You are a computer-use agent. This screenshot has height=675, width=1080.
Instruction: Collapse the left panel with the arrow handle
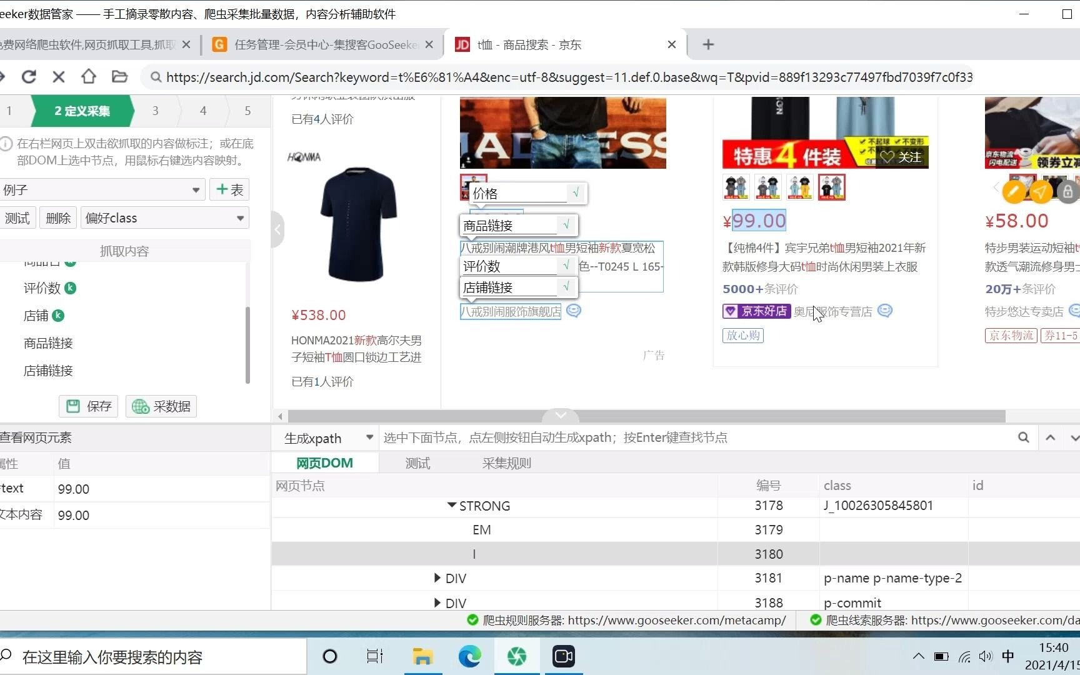click(x=277, y=229)
